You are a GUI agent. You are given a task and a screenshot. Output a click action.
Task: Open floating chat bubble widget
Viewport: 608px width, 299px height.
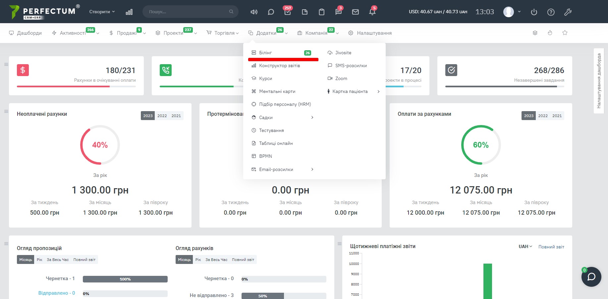tap(591, 277)
